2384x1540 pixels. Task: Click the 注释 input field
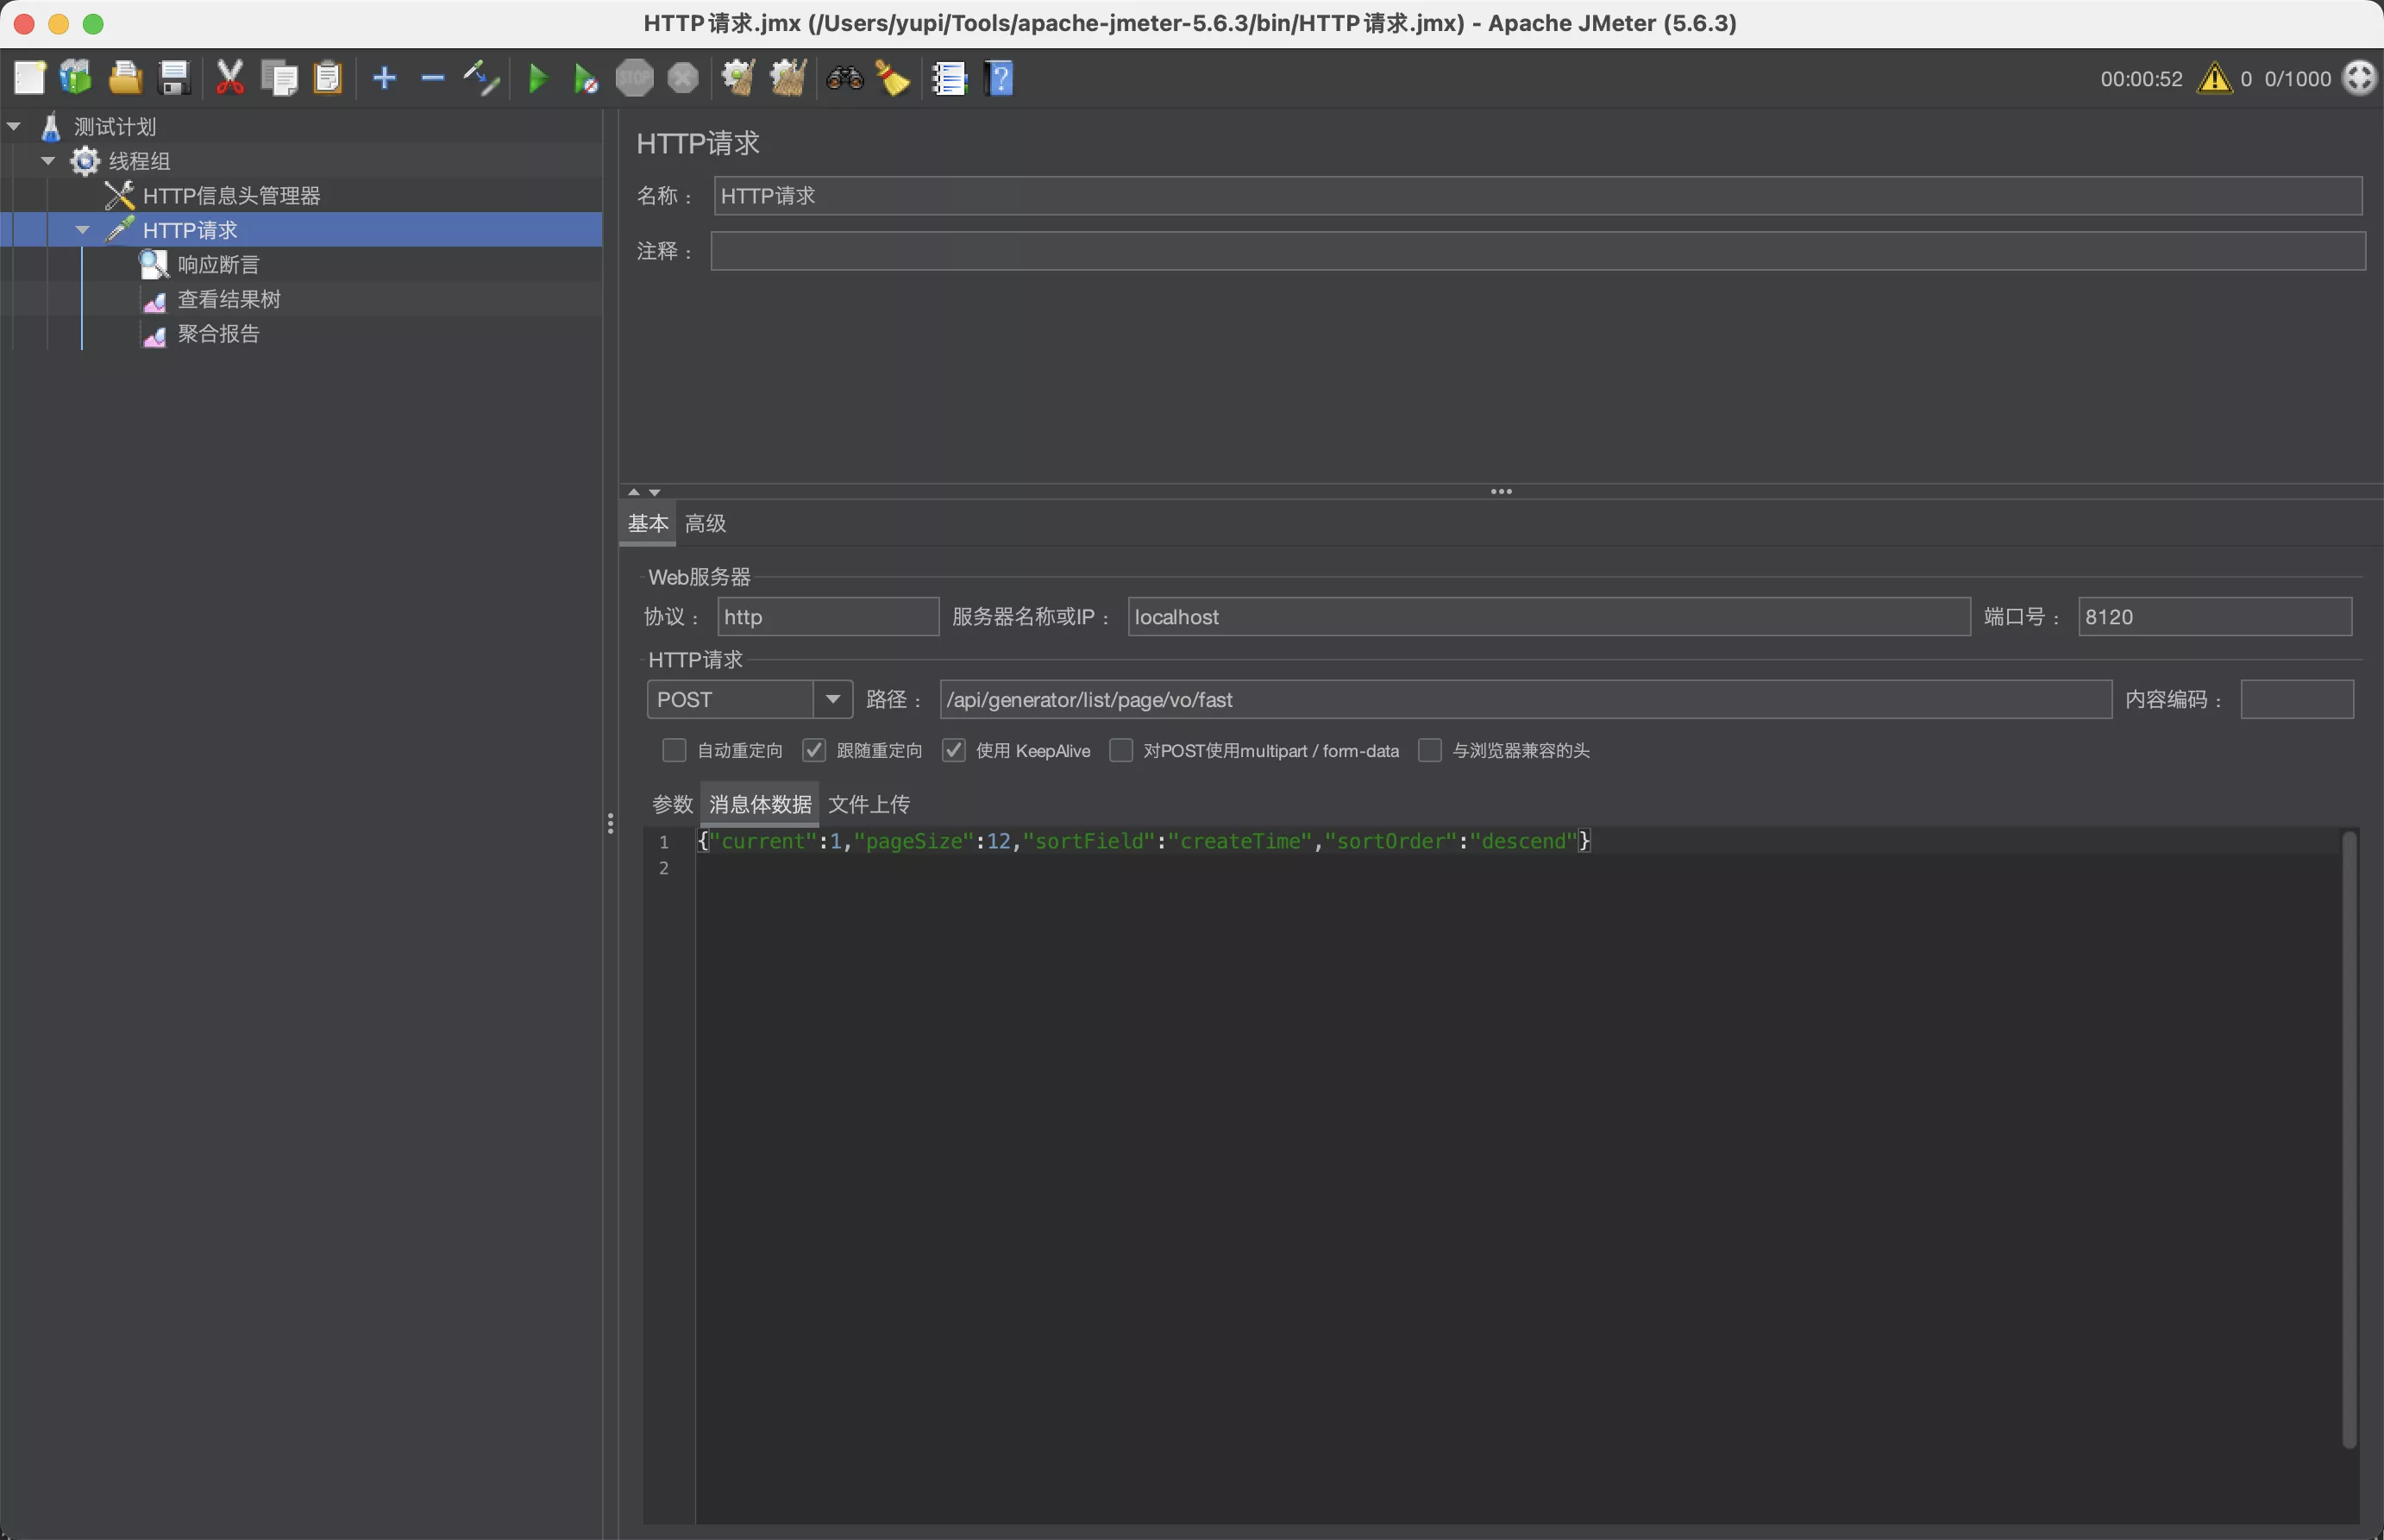pyautogui.click(x=1538, y=251)
